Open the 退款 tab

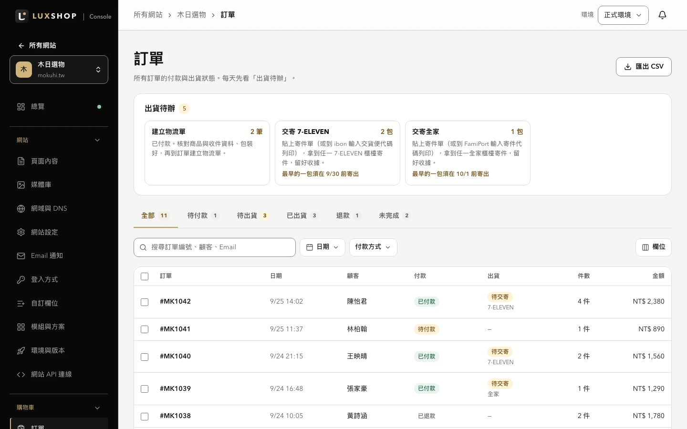[348, 216]
